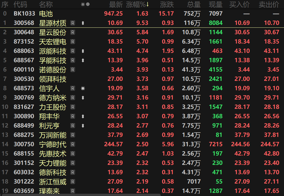Click the R badge beside 先惠技术

[73, 154]
